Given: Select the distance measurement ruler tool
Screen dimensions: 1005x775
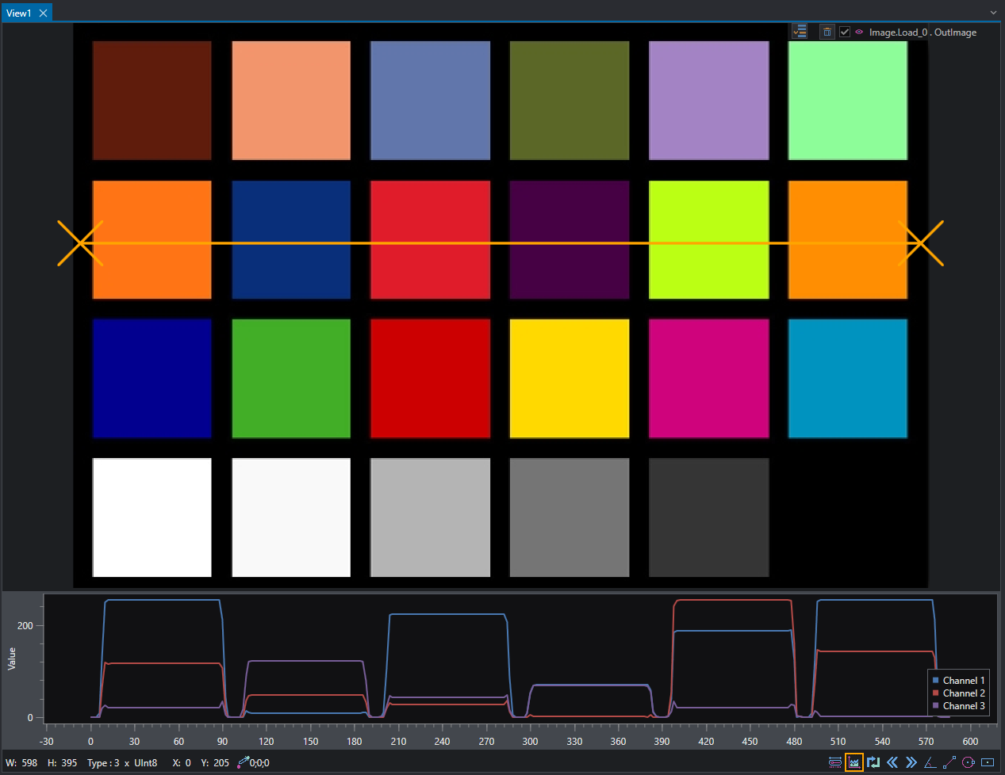Looking at the screenshot, I should click(x=835, y=762).
